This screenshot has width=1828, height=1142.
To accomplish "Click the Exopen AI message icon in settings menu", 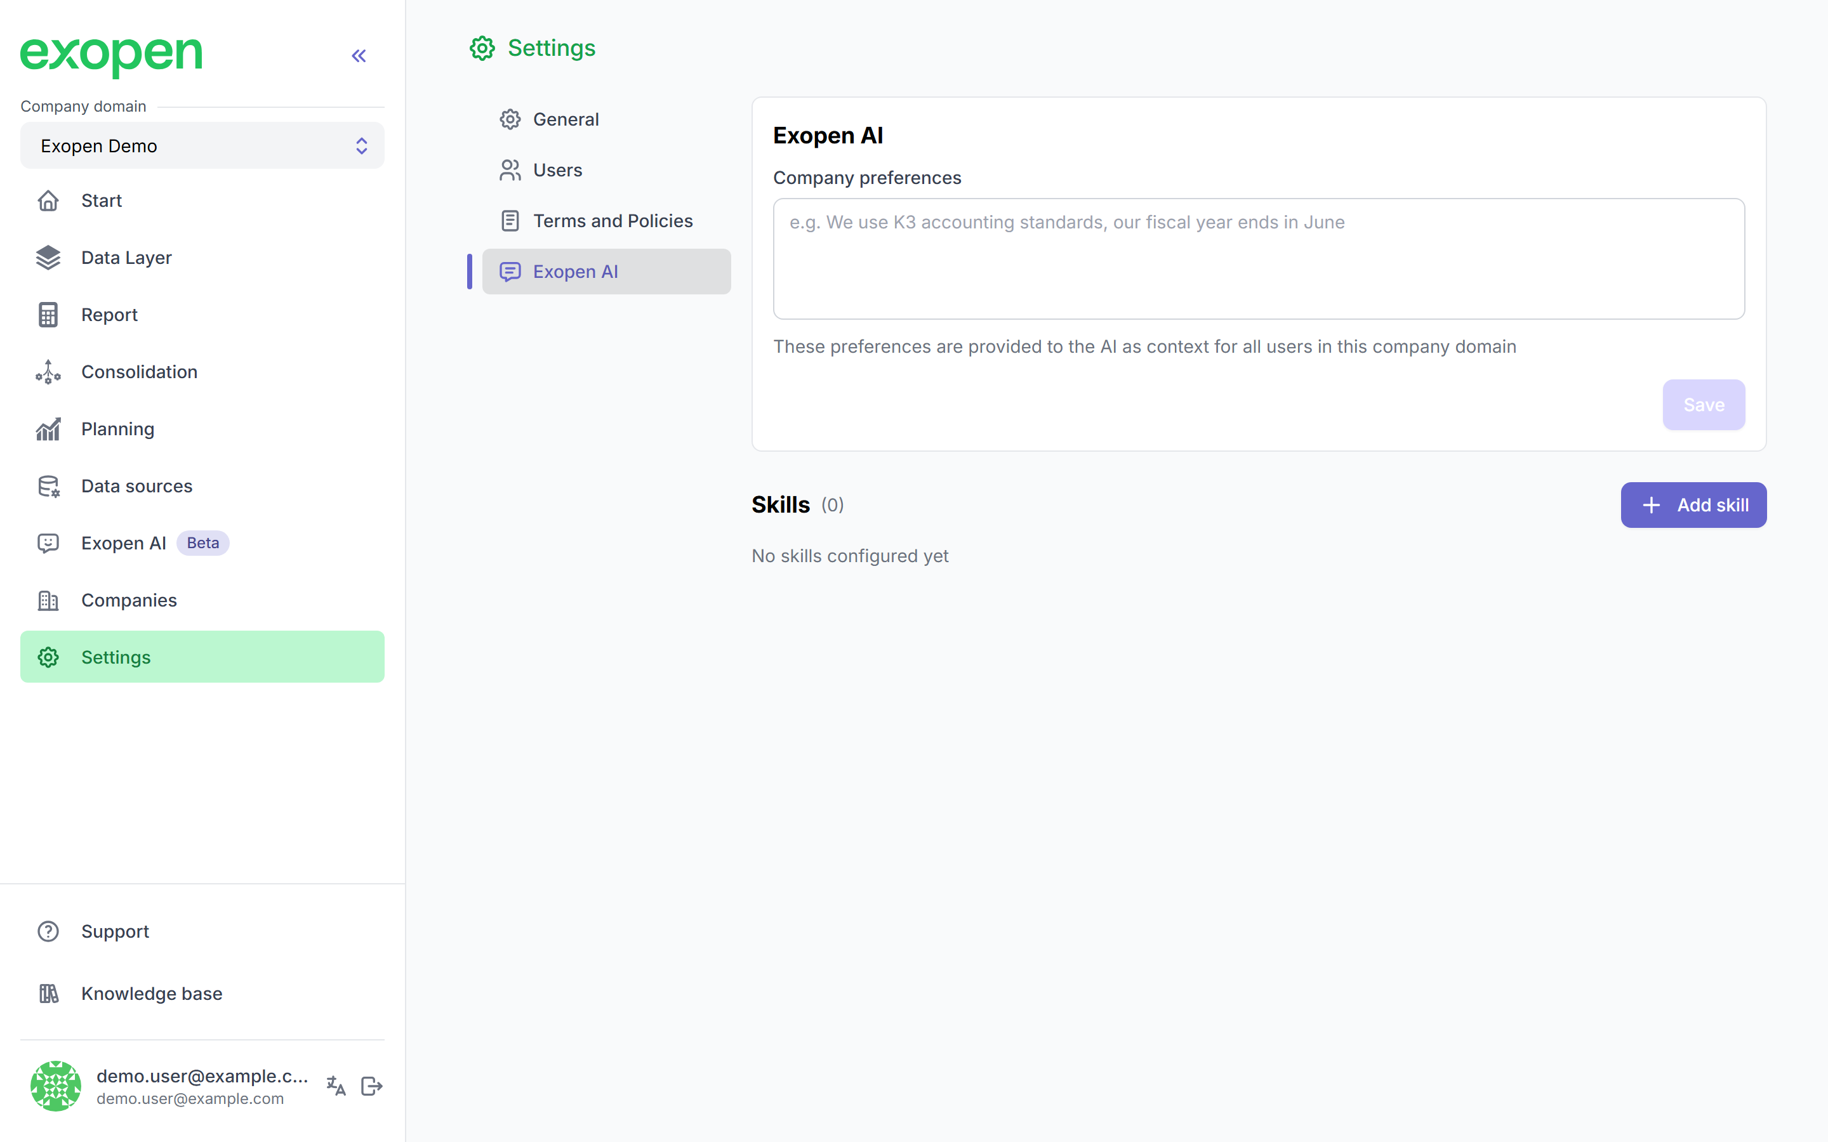I will point(510,272).
